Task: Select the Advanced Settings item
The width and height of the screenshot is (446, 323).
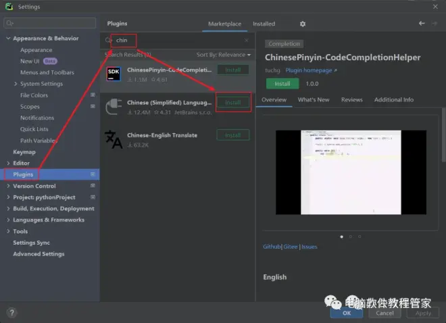Action: tap(39, 254)
